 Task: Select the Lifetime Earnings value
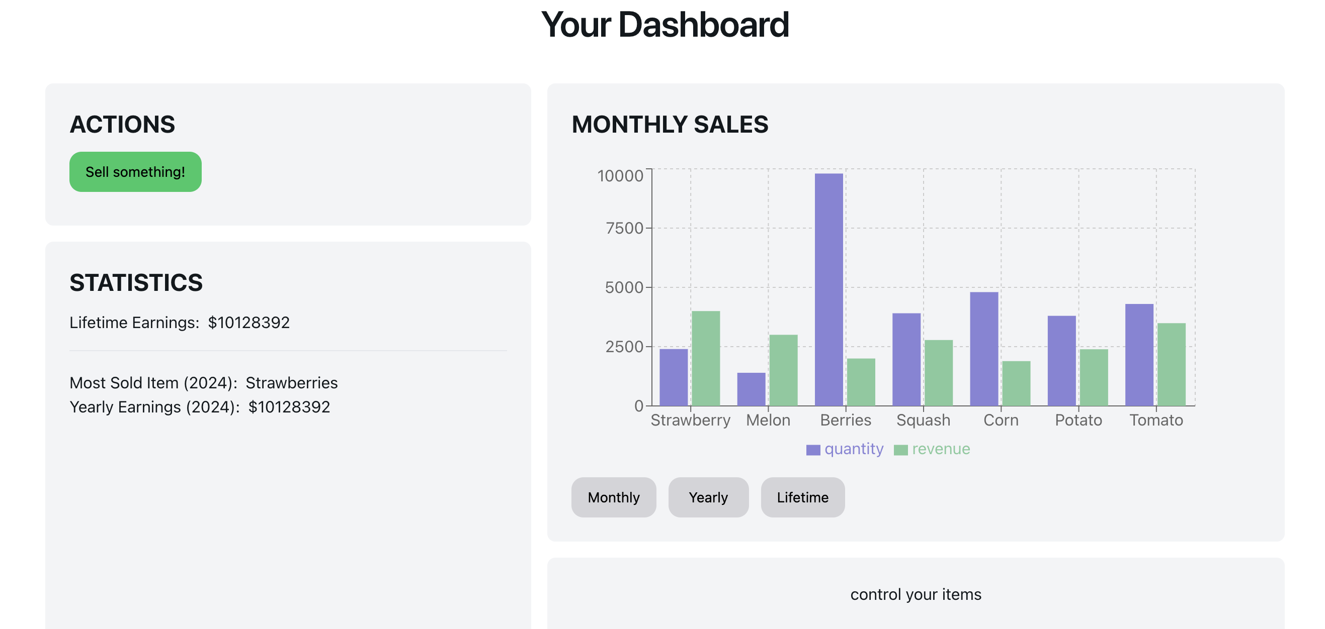coord(249,323)
